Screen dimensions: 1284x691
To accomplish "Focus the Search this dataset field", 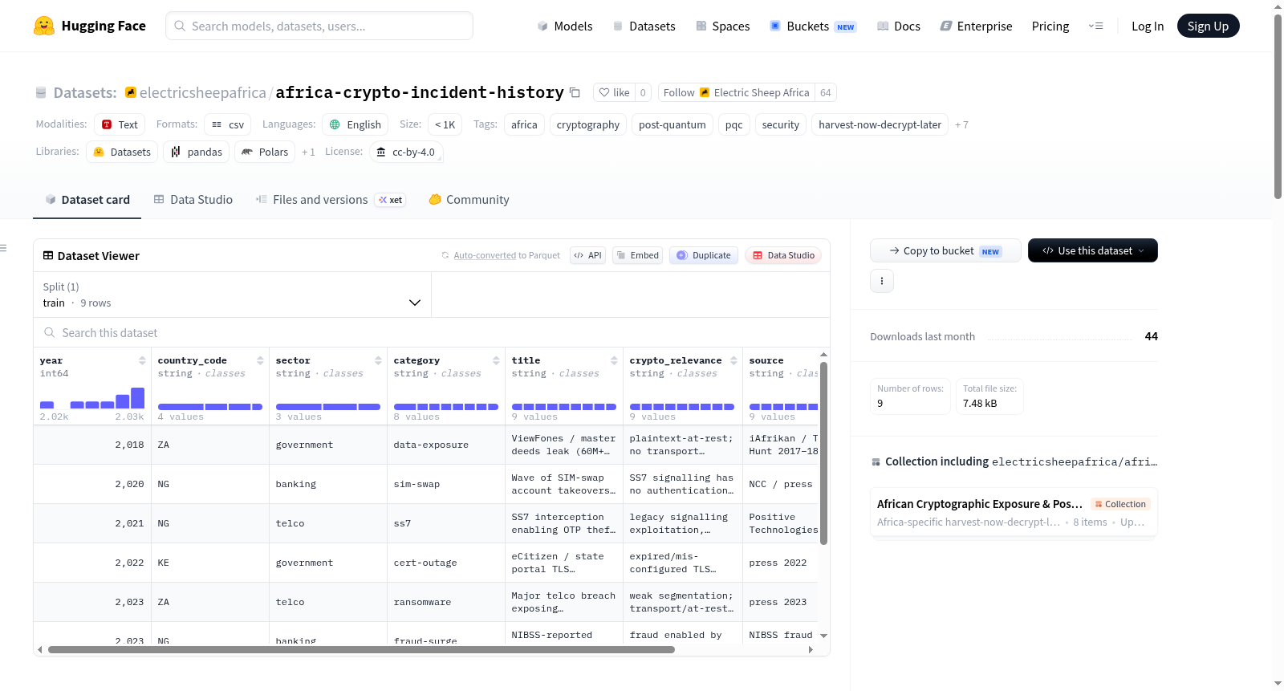I will pos(432,332).
